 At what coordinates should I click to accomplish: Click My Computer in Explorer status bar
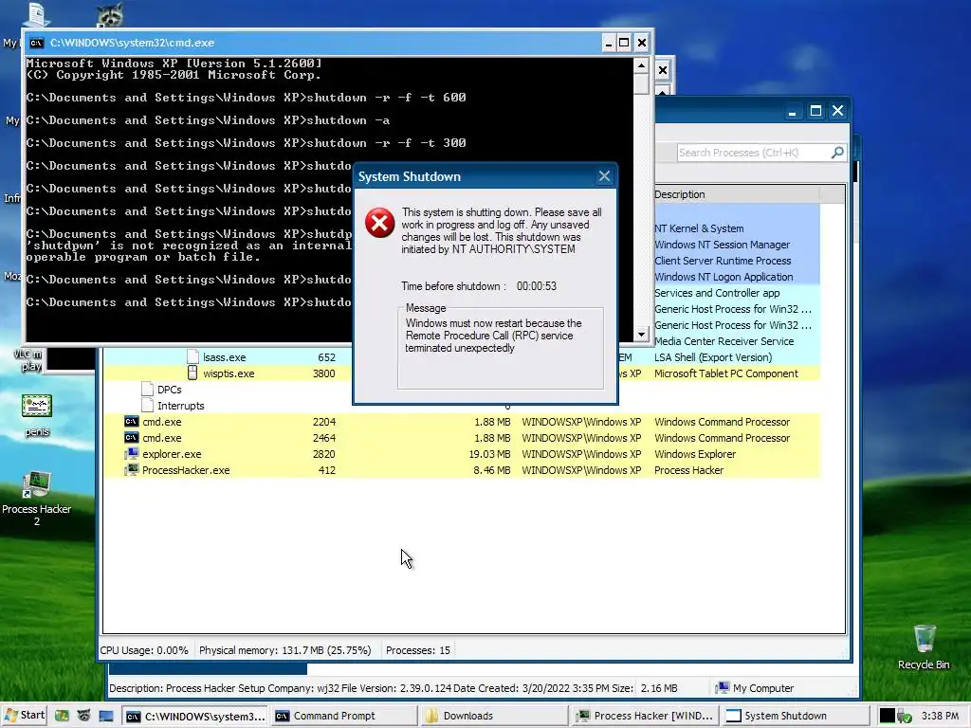coord(755,688)
